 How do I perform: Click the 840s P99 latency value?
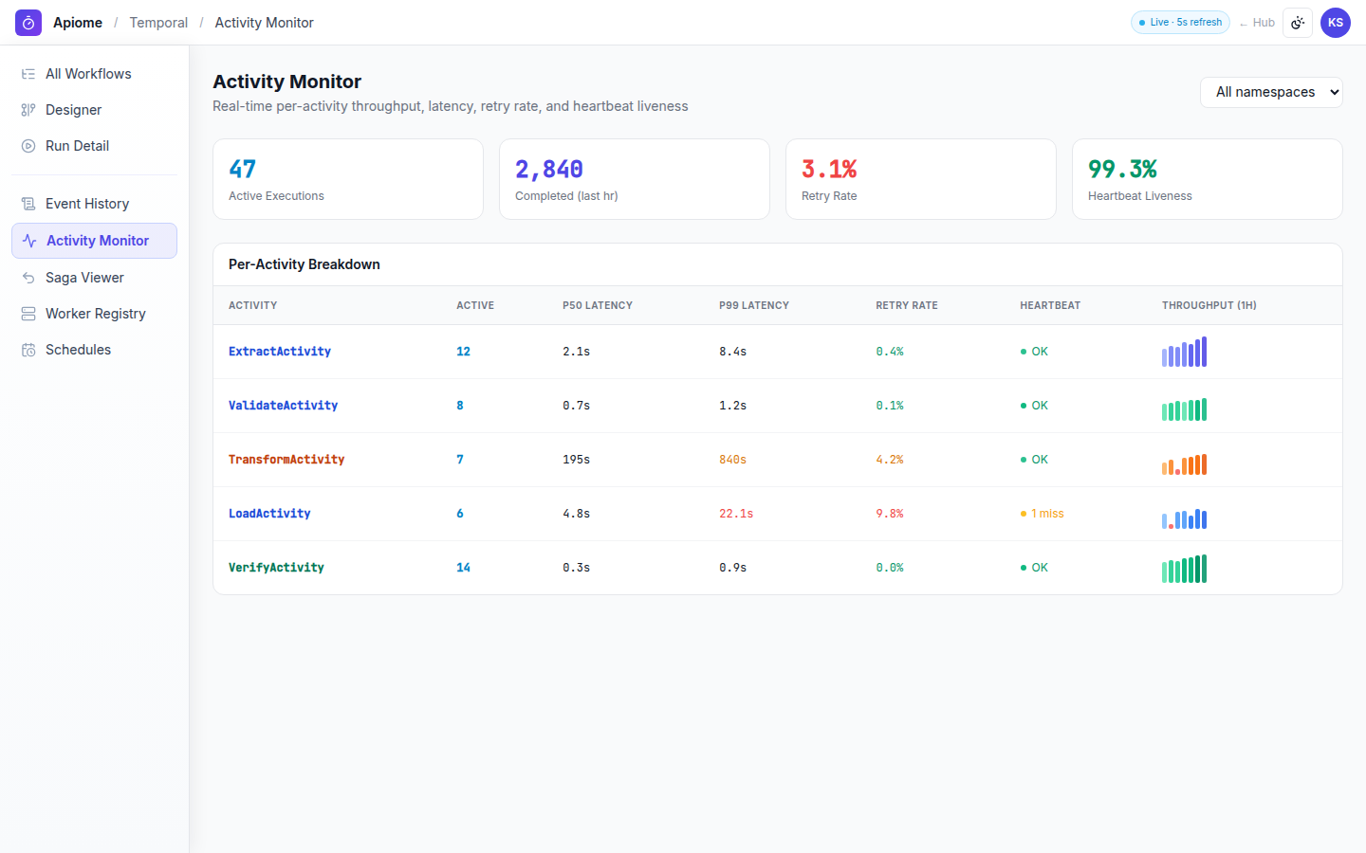[732, 460]
